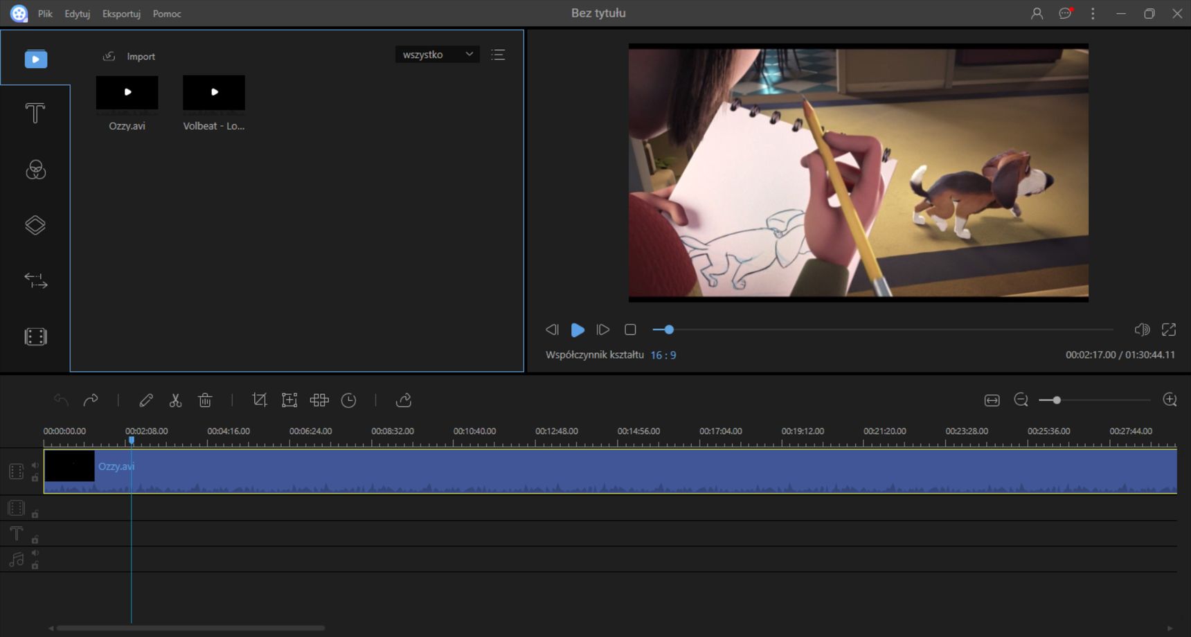Select the Zoom tool in toolbar
The height and width of the screenshot is (637, 1191).
[289, 400]
